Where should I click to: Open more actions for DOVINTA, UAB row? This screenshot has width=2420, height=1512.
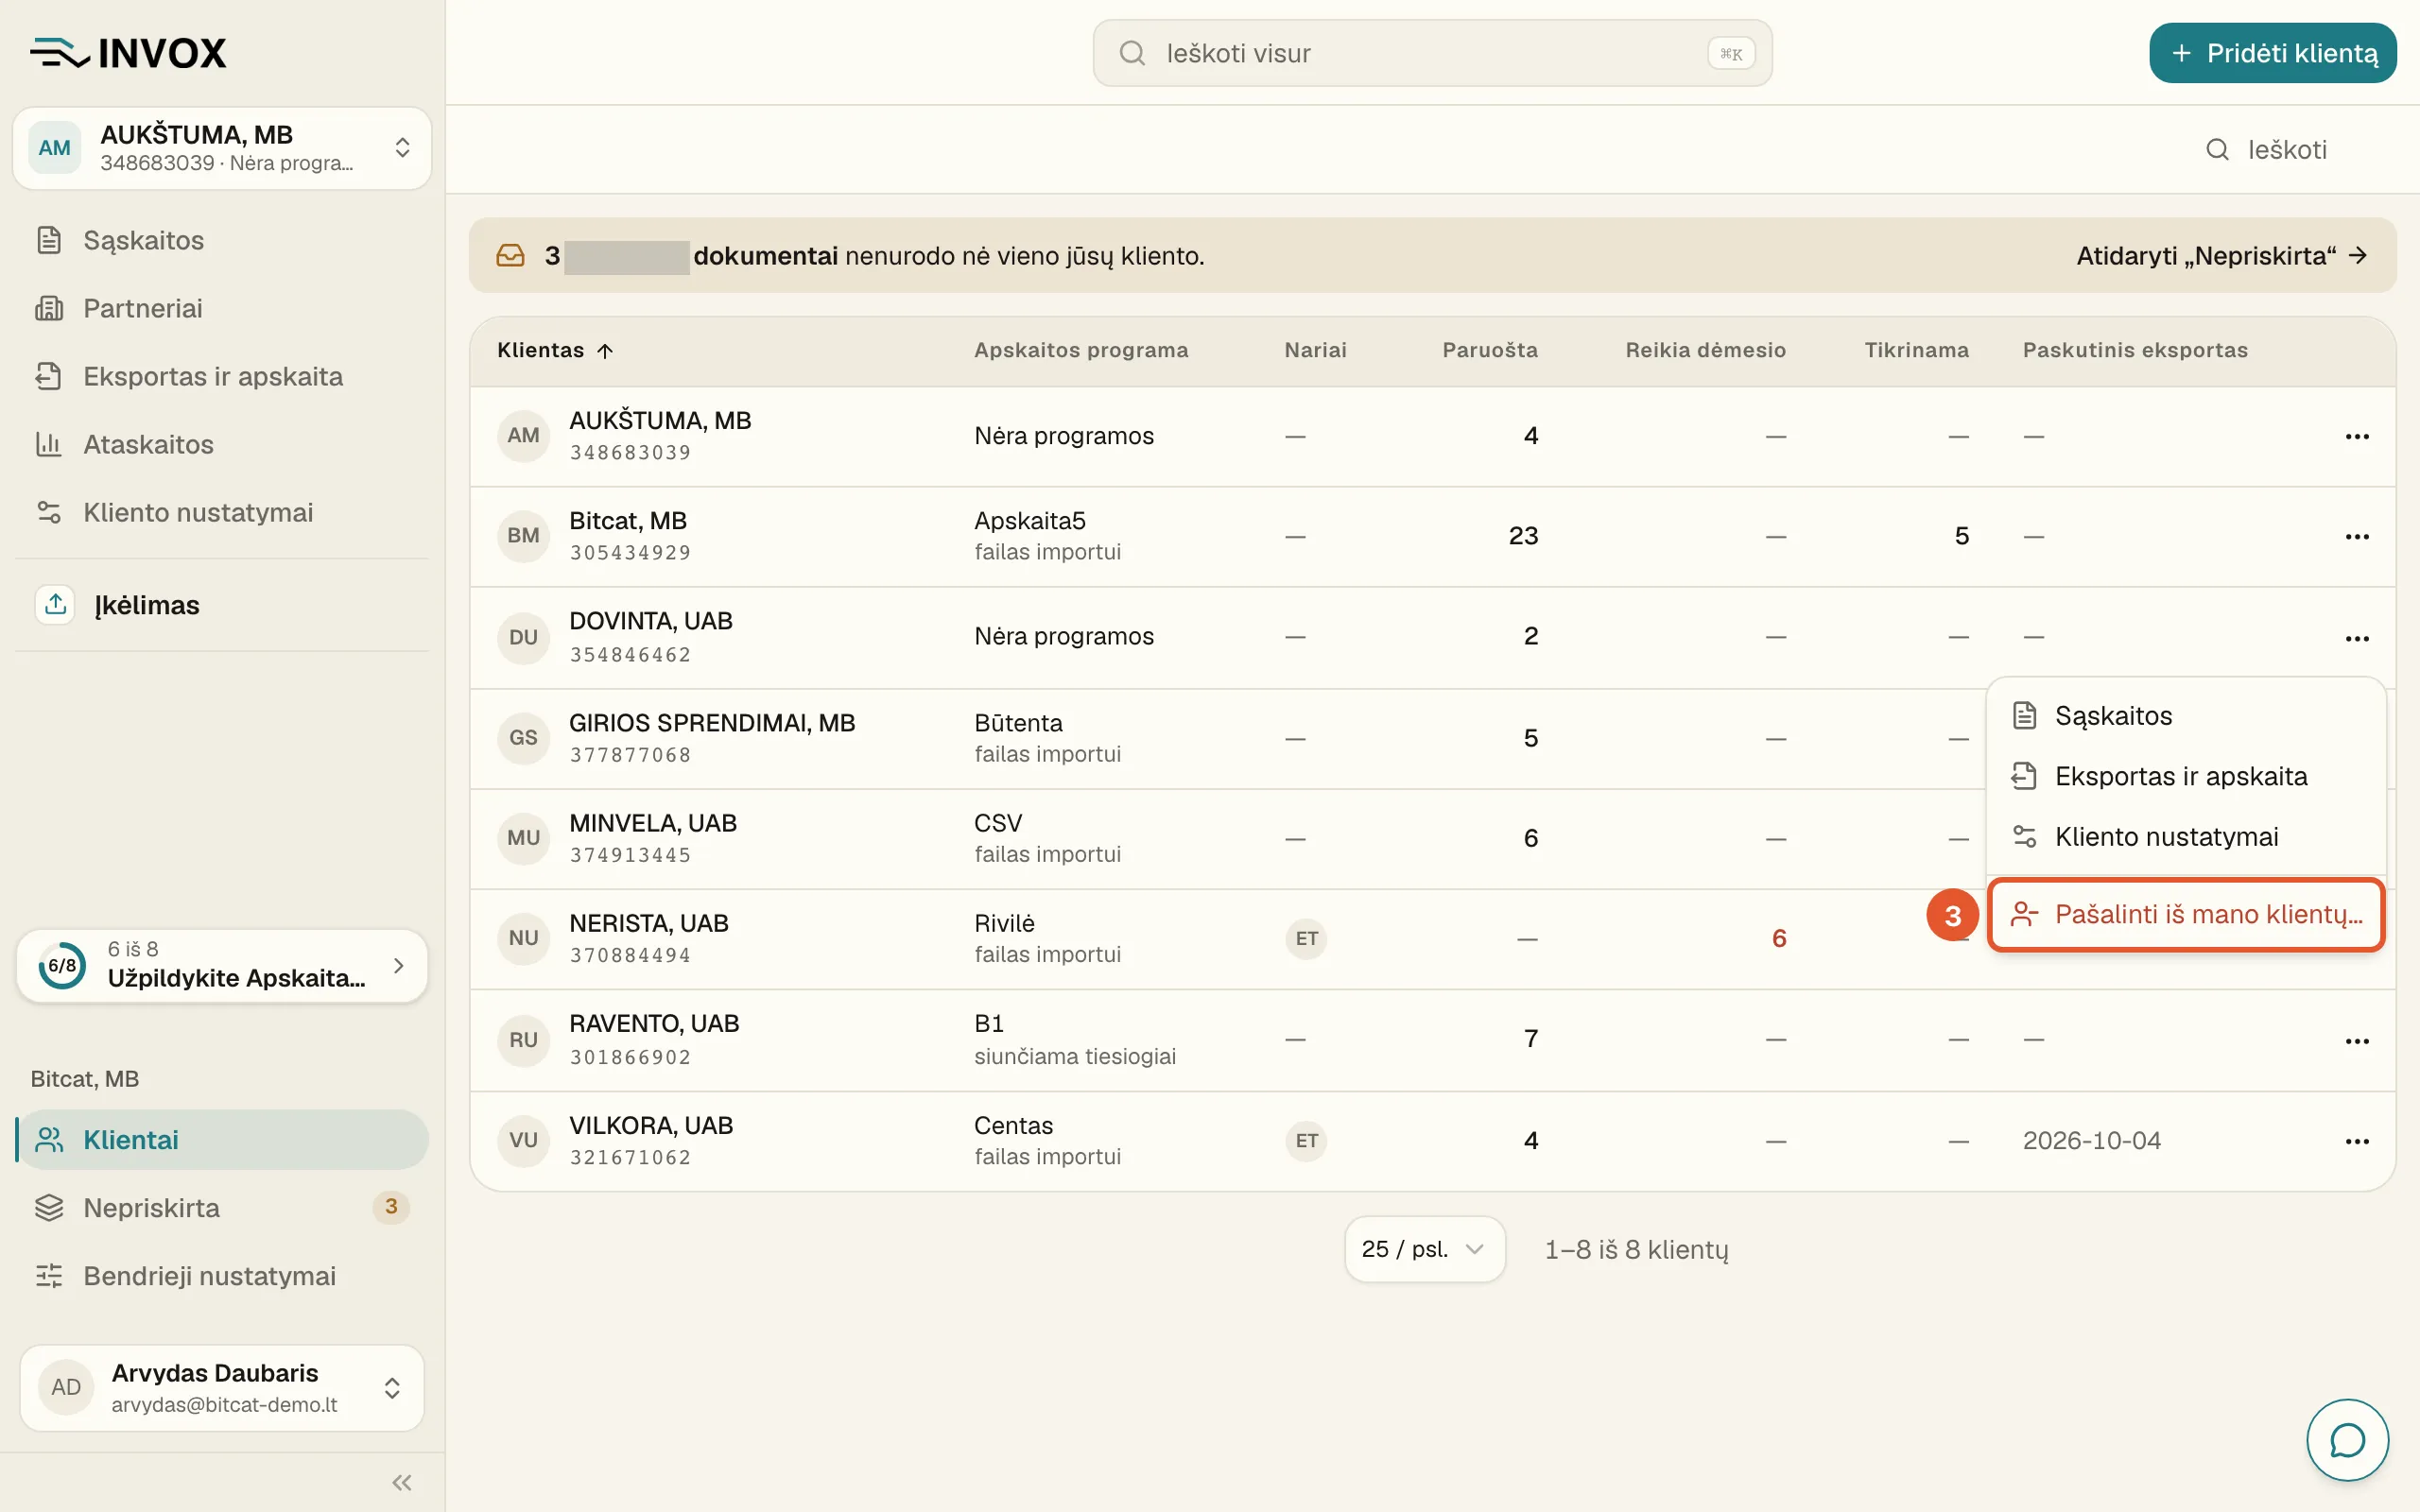2357,638
